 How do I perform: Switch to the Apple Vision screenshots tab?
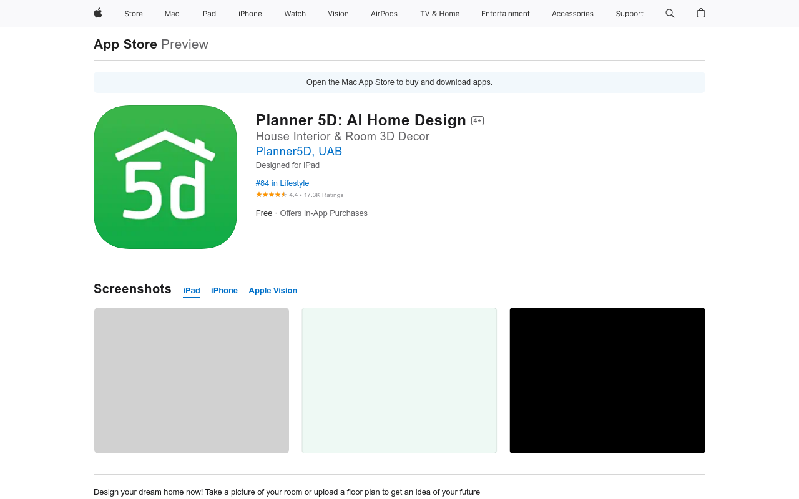click(273, 291)
